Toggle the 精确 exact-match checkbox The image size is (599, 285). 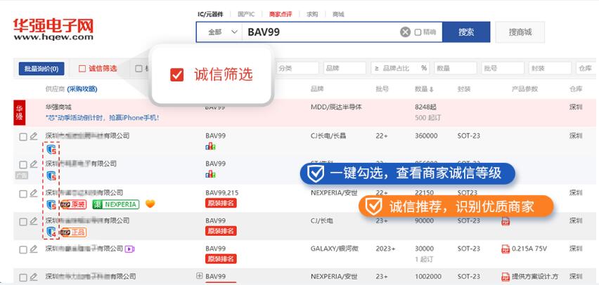coord(418,32)
